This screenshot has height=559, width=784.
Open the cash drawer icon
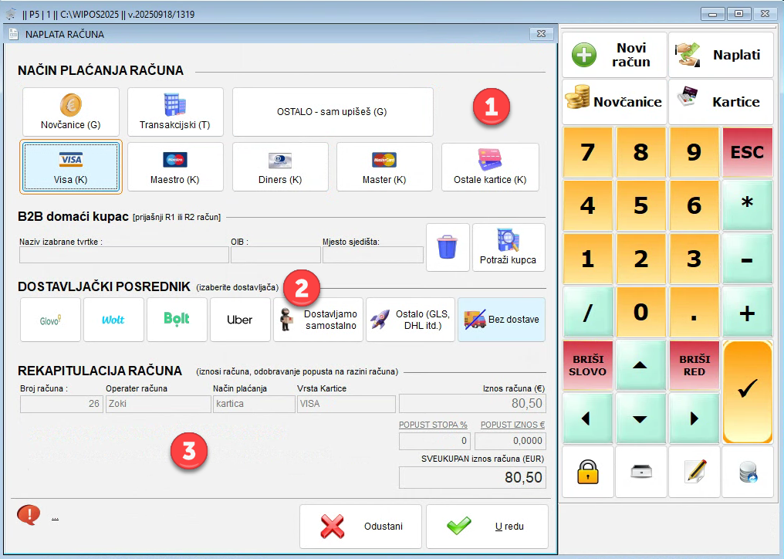click(641, 472)
